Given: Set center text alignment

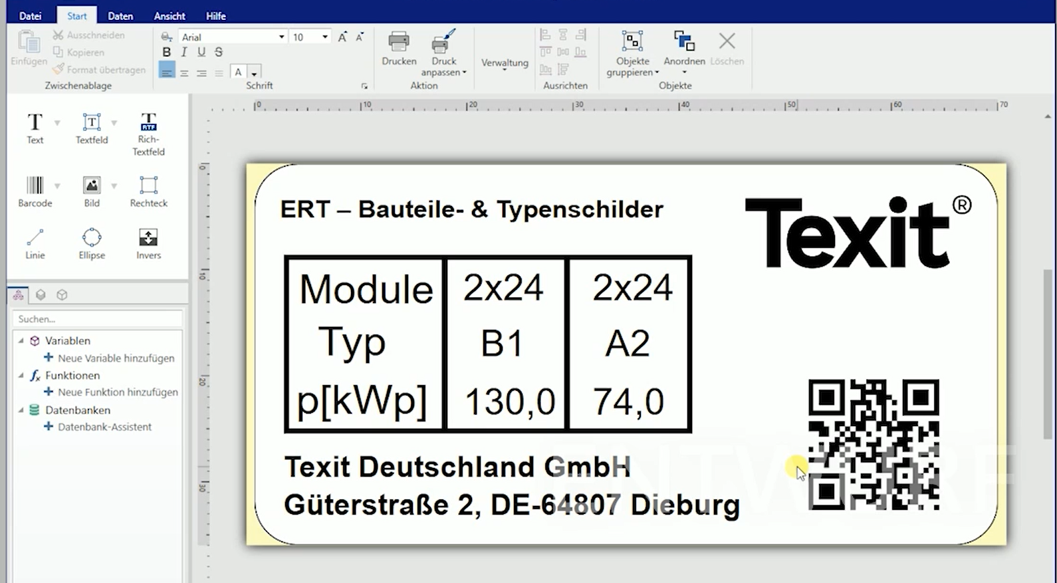Looking at the screenshot, I should click(x=184, y=72).
